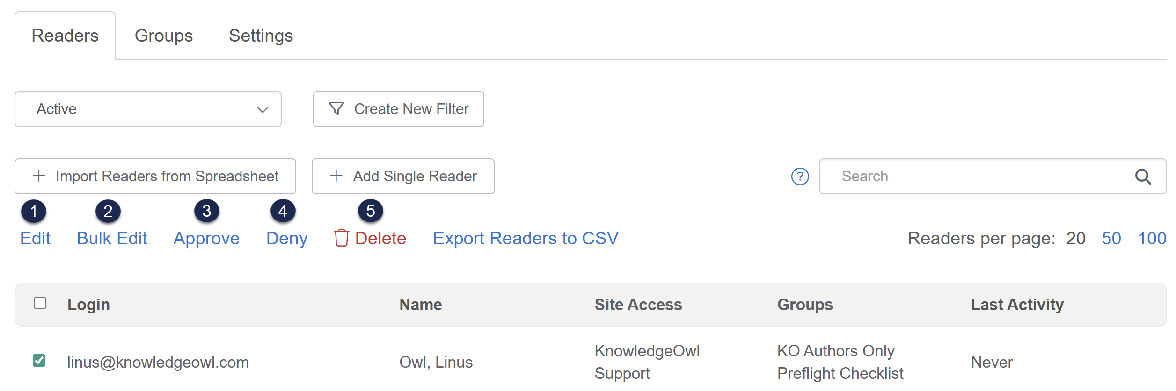This screenshot has height=391, width=1176.
Task: Click the dropdown chevron arrow
Action: pos(263,110)
